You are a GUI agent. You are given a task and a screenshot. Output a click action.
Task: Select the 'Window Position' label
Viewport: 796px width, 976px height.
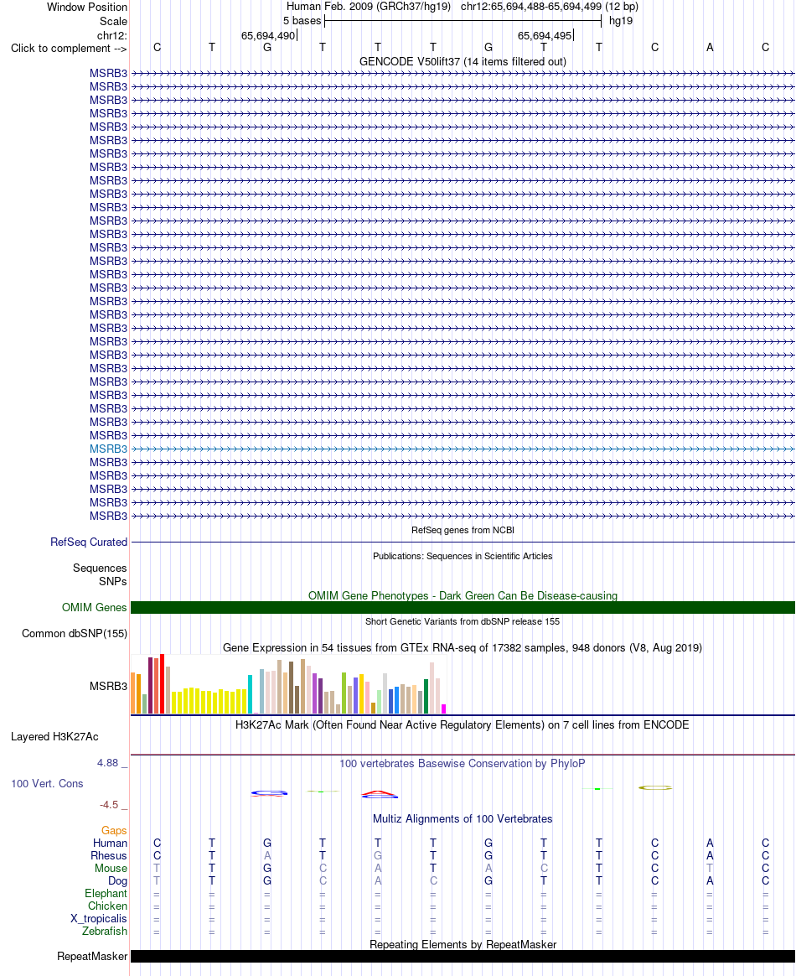[x=87, y=8]
